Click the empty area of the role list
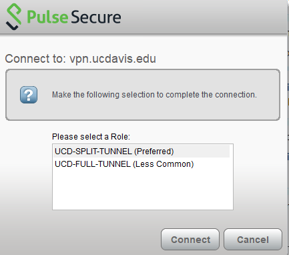Image resolution: width=289 pixels, height=255 pixels. (x=142, y=189)
